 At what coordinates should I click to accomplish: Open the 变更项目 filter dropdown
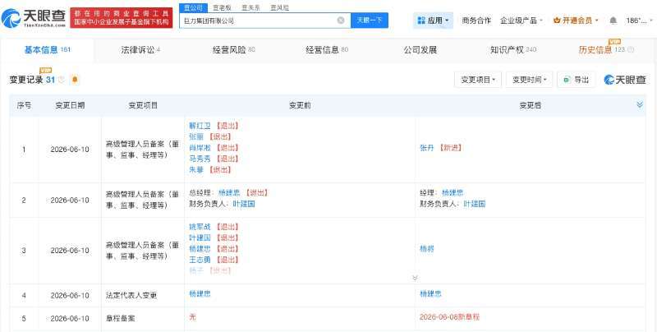coord(478,80)
